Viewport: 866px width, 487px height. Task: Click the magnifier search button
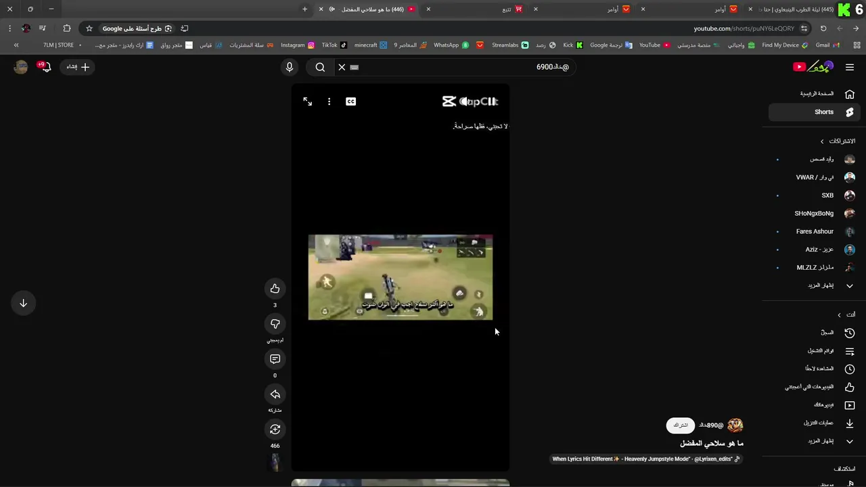[x=320, y=67]
